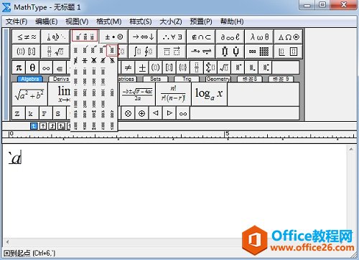
Task: Insert the square root template in small bar
Action: click(224, 68)
